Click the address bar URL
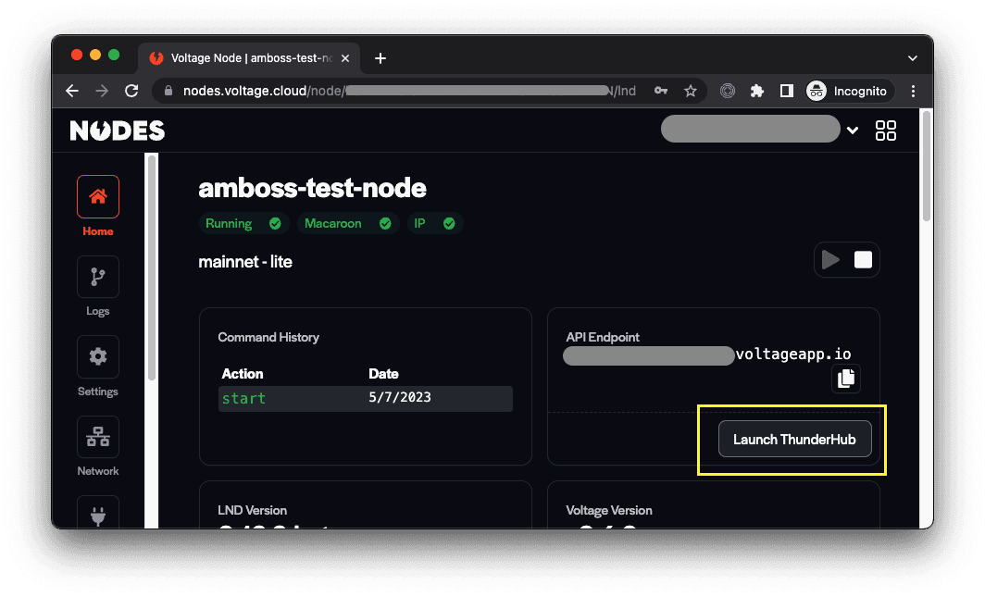 408,91
